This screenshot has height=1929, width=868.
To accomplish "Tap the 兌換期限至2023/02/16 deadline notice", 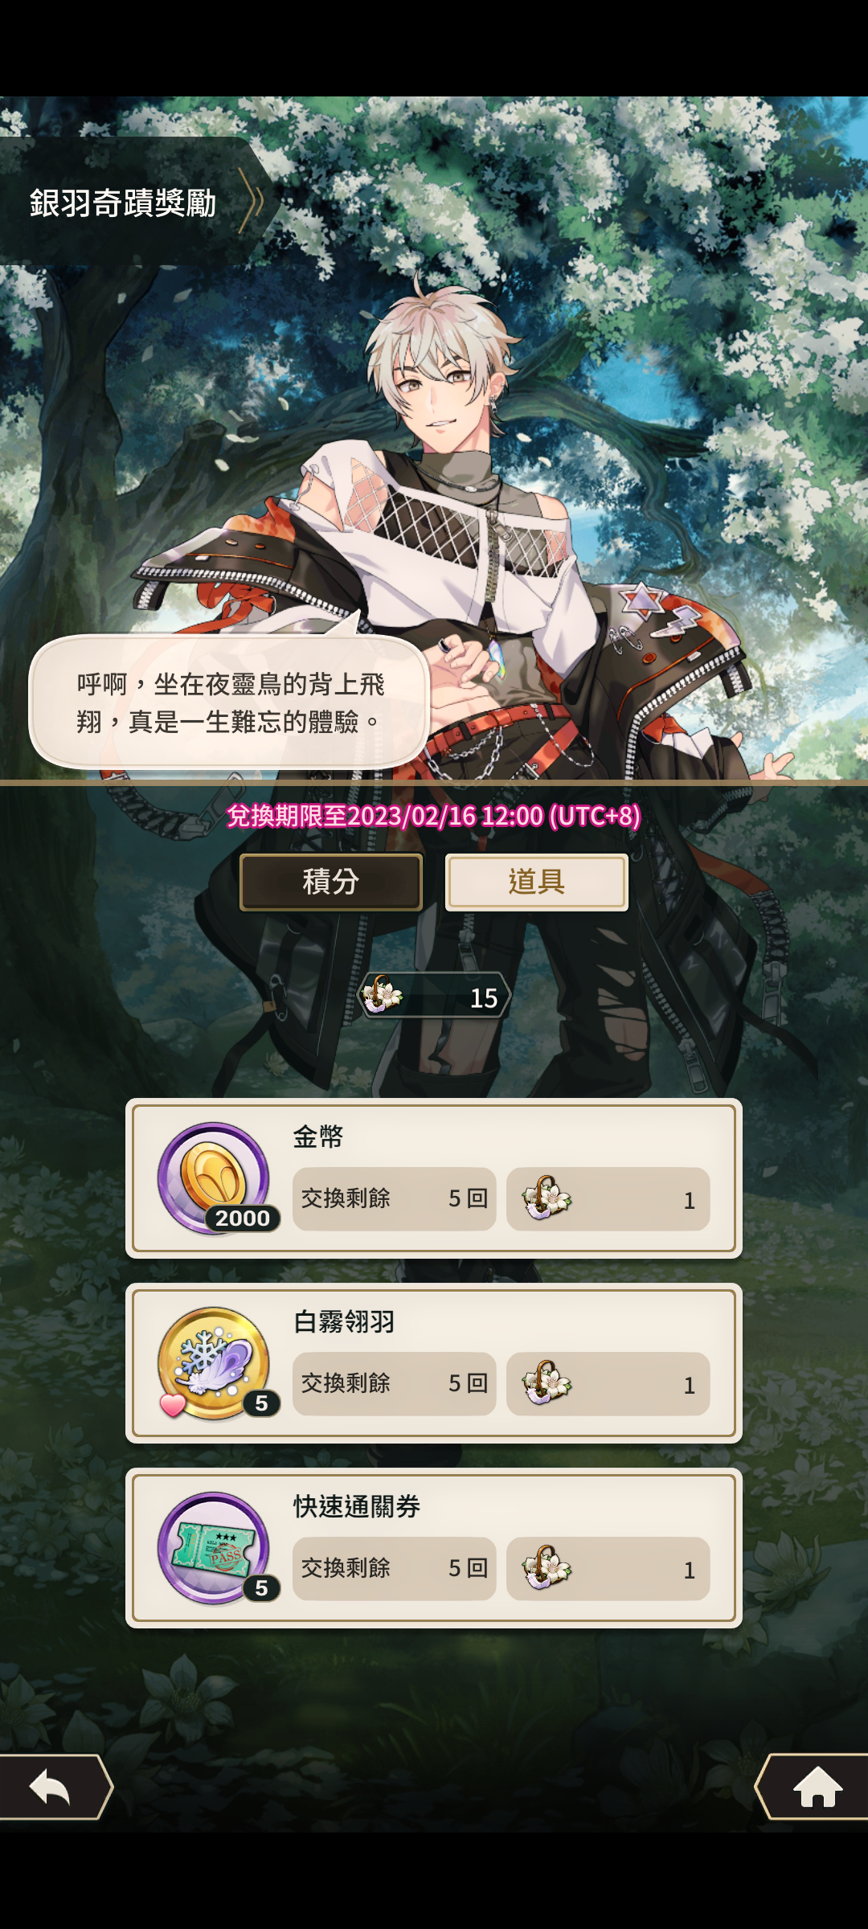I will point(434,816).
